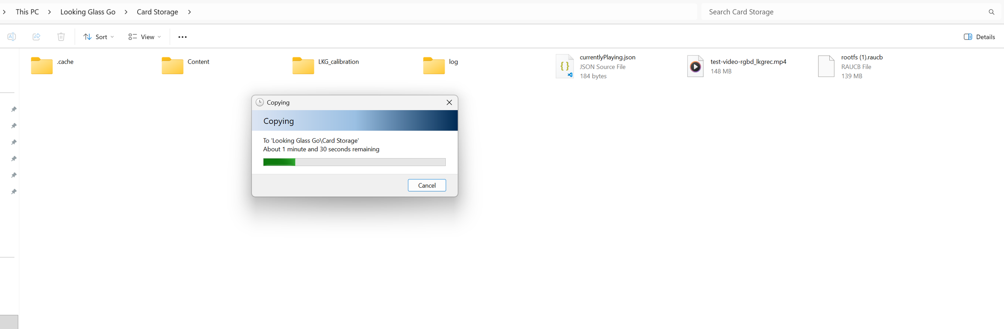Select the .cache folder icon

point(42,66)
